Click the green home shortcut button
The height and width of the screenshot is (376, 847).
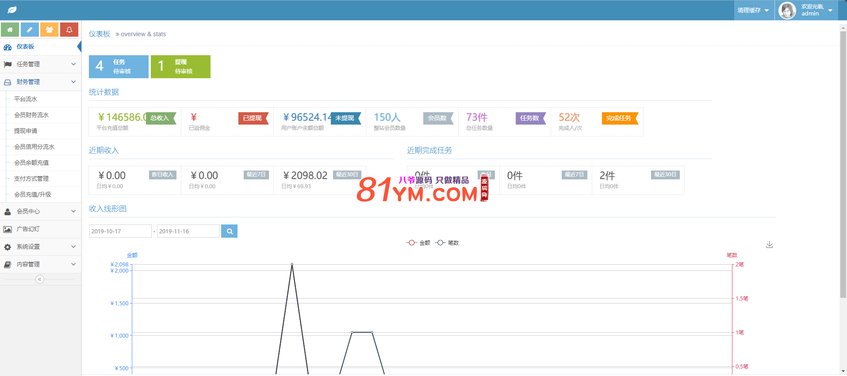point(10,30)
